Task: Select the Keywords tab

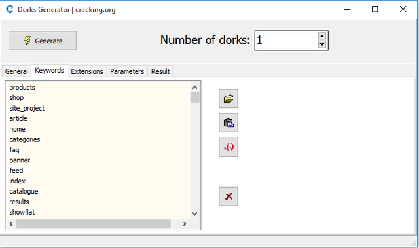Action: pyautogui.click(x=50, y=71)
